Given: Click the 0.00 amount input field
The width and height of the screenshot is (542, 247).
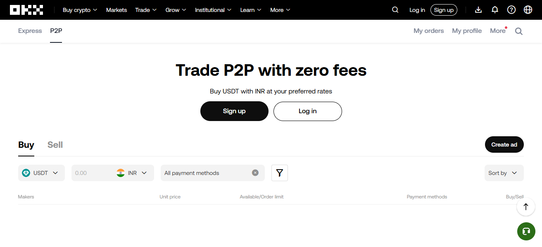Looking at the screenshot, I should point(91,173).
